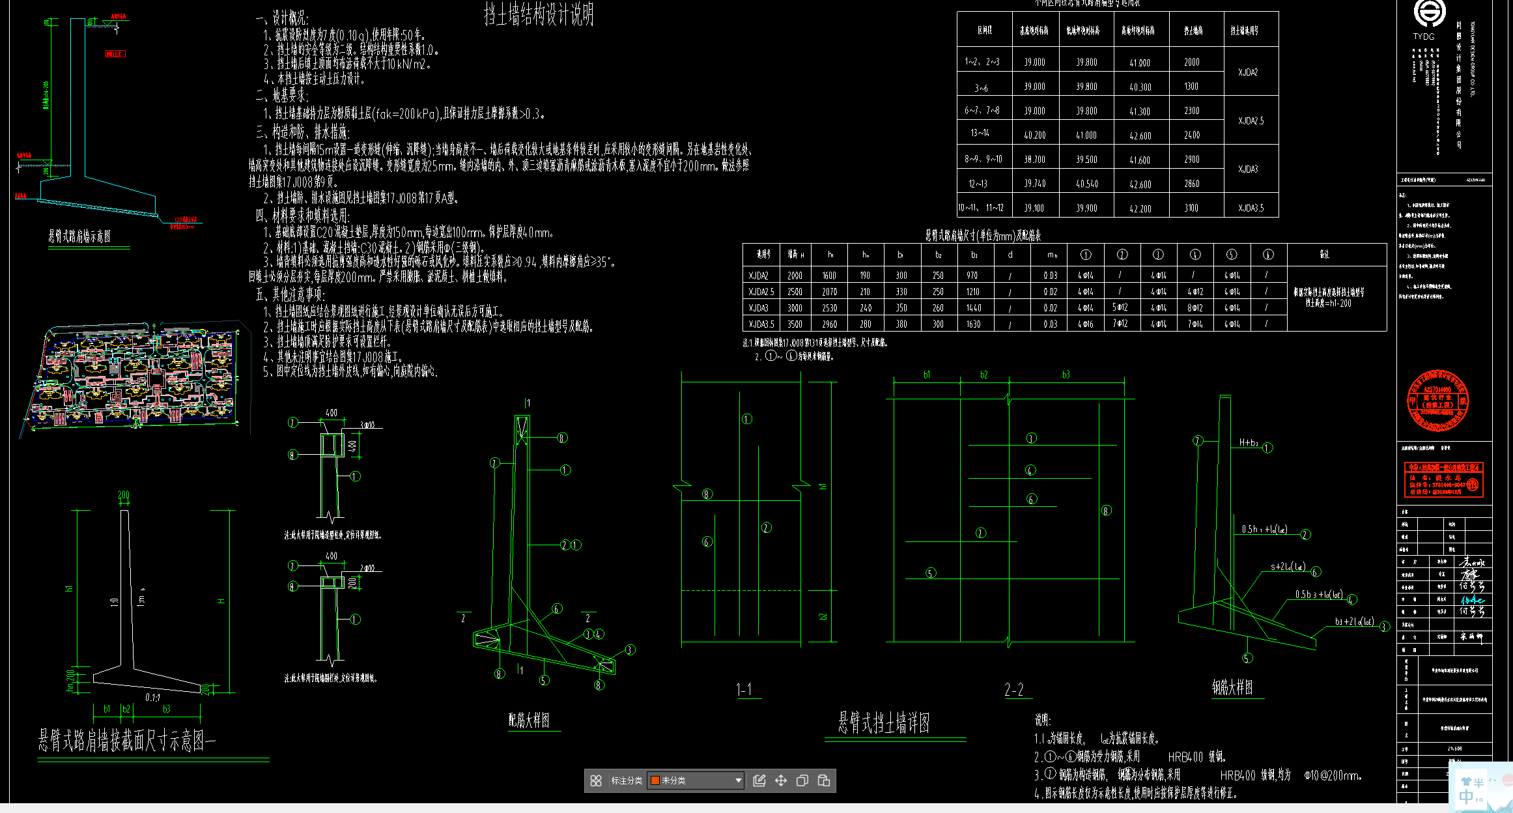1513x813 pixels.
Task: Click the rectangular red registration stamp
Action: click(1444, 480)
